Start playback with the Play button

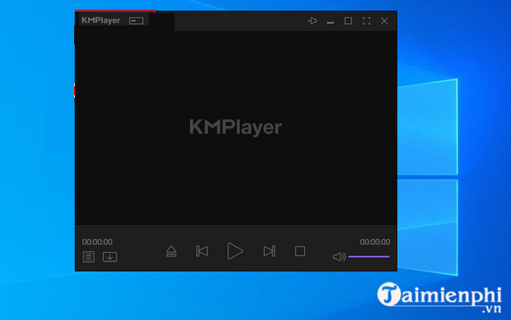click(x=235, y=251)
